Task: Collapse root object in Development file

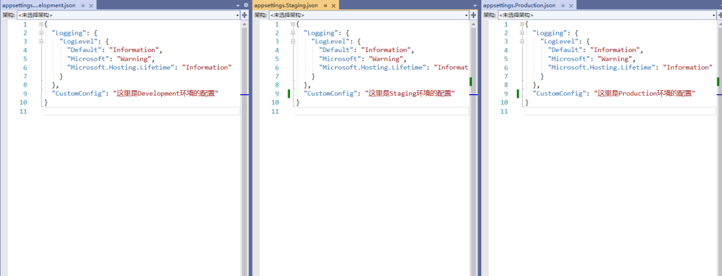Action: pos(41,24)
